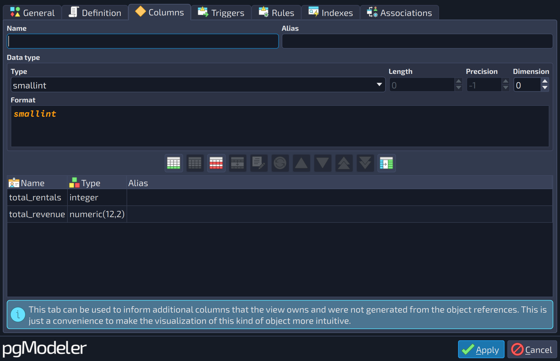Expand the Type dropdown showing smallint
Viewport: 560px width, 361px height.
198,85
